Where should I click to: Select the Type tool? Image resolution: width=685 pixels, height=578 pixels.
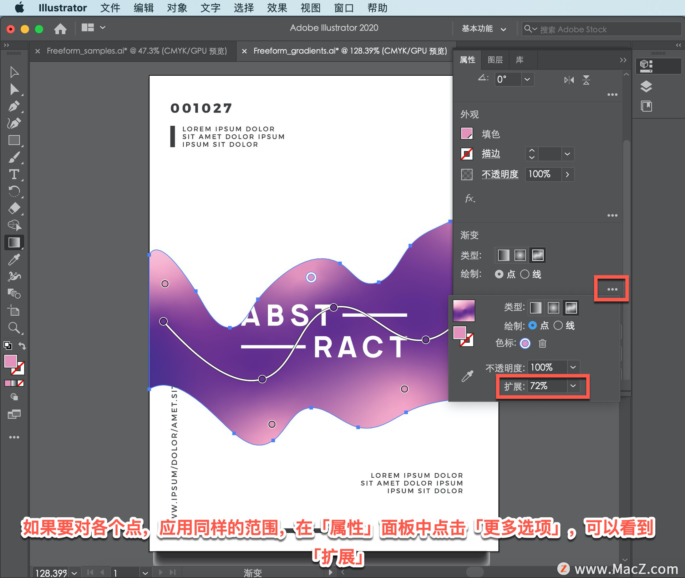point(14,175)
